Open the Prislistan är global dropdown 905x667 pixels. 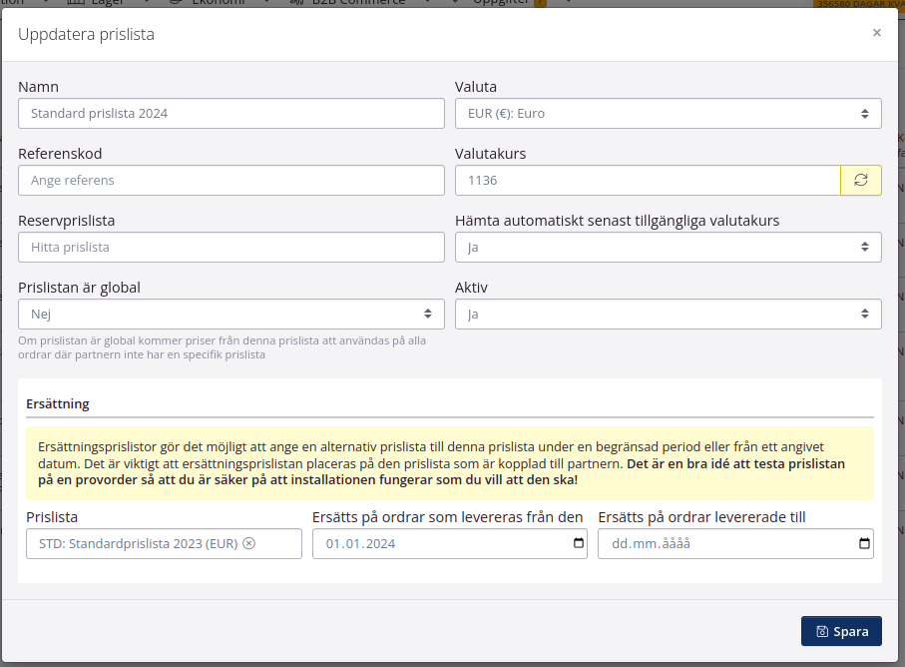pos(230,314)
